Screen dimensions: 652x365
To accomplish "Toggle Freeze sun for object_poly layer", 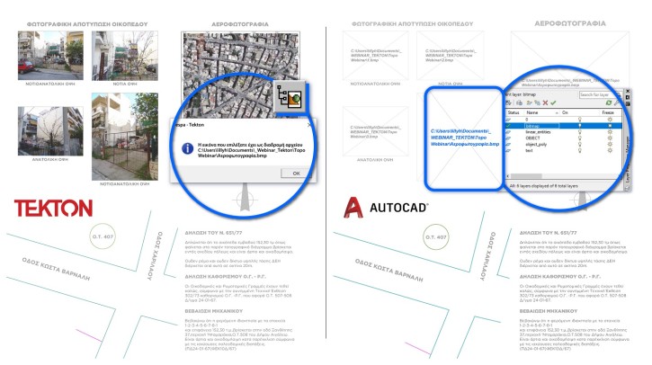I will tap(610, 144).
